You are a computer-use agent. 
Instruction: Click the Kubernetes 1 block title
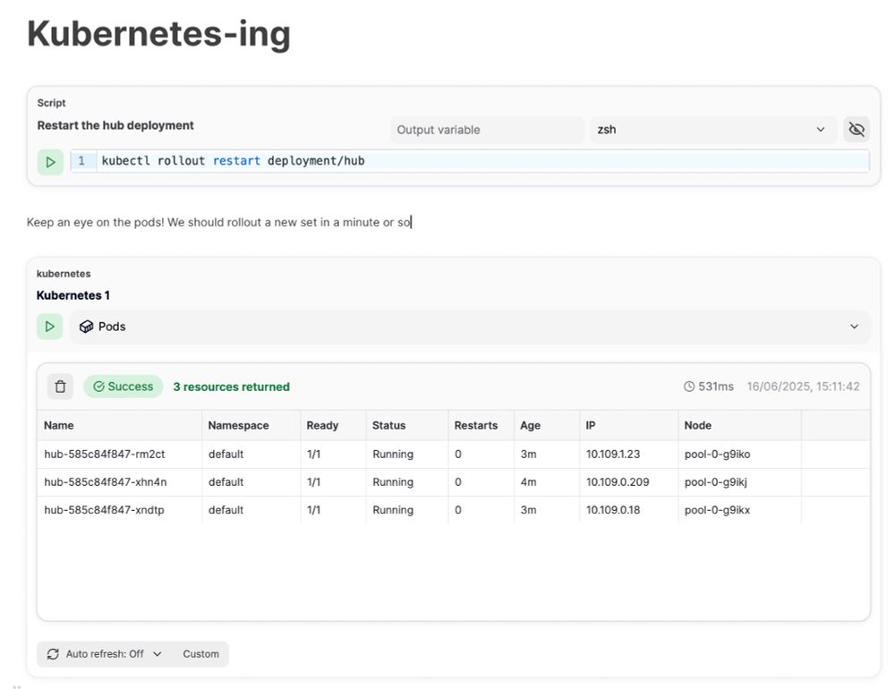pyautogui.click(x=73, y=295)
